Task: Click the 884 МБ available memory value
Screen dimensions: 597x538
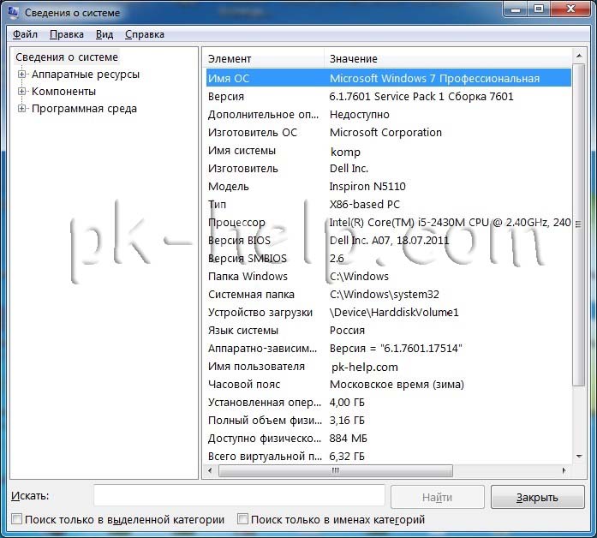Action: pos(348,439)
